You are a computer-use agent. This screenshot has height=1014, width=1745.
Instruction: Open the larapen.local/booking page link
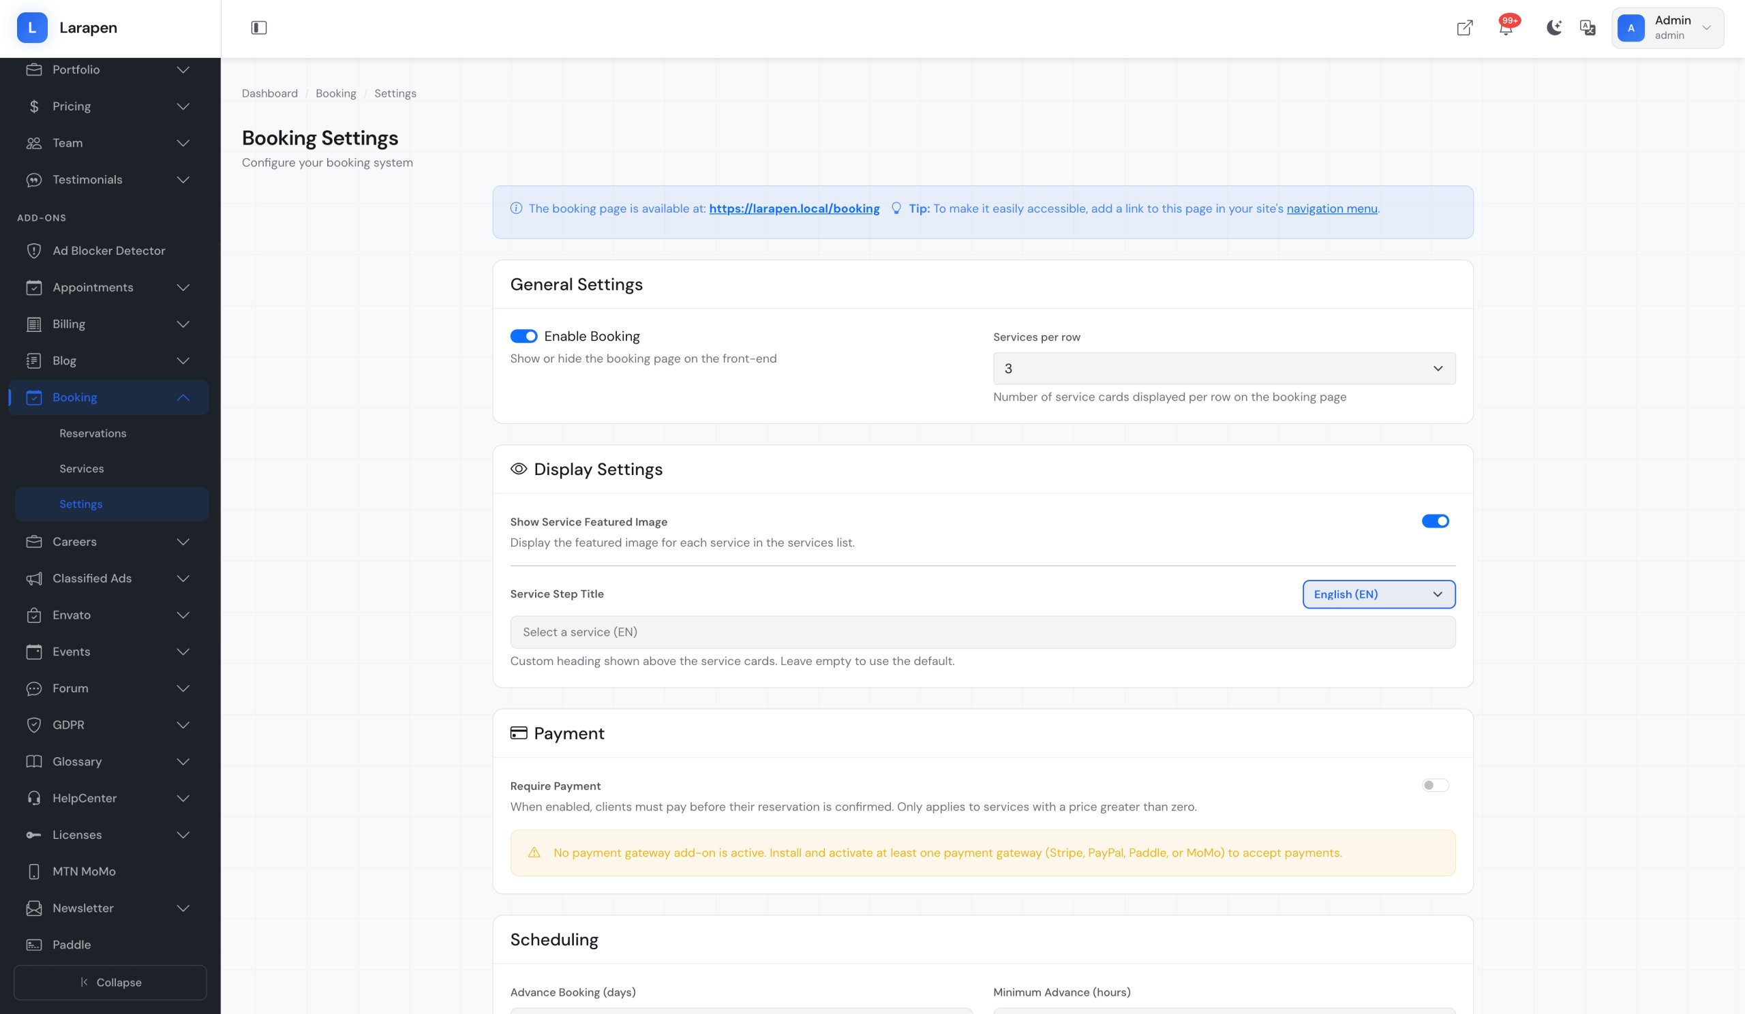click(x=793, y=209)
